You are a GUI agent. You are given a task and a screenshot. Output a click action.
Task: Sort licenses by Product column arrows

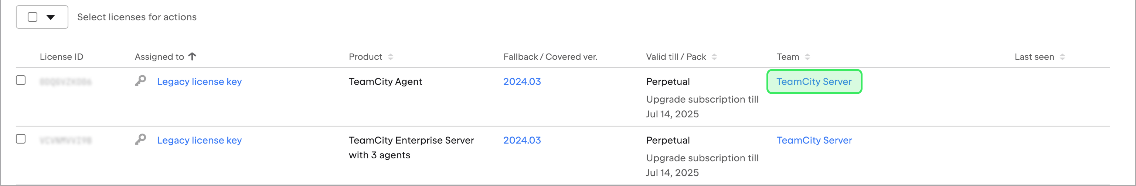point(390,57)
